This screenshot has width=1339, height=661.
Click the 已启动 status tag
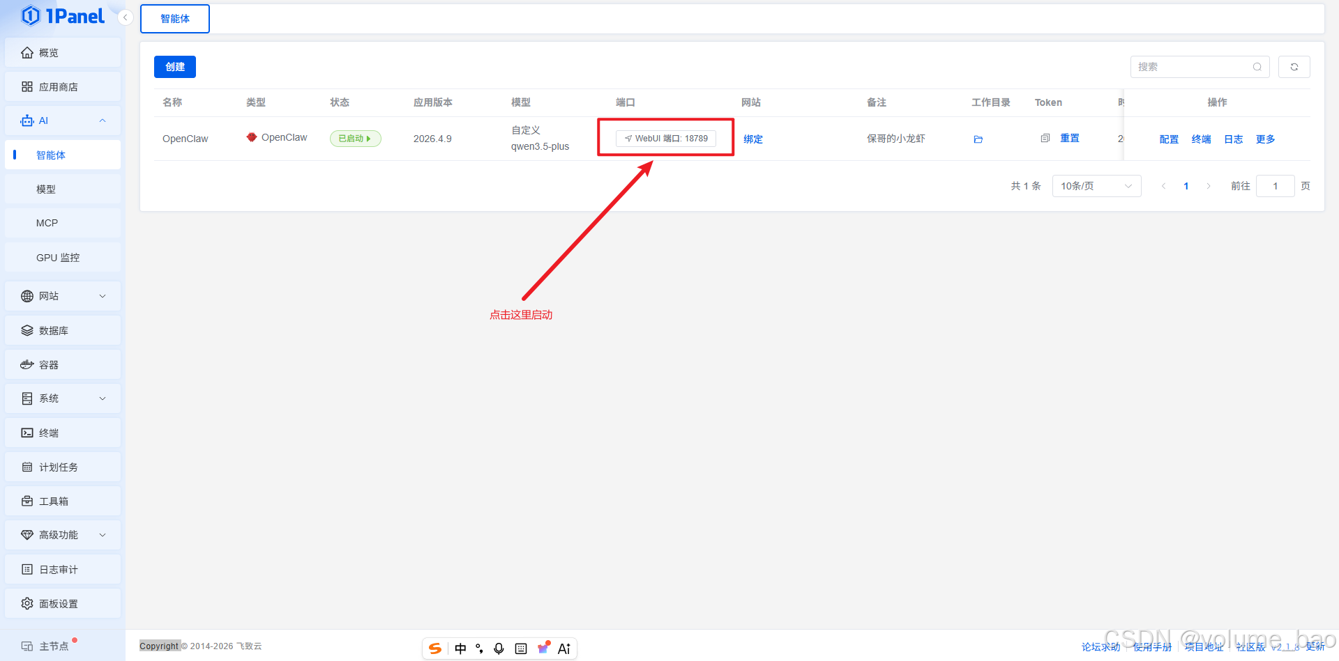click(x=355, y=139)
